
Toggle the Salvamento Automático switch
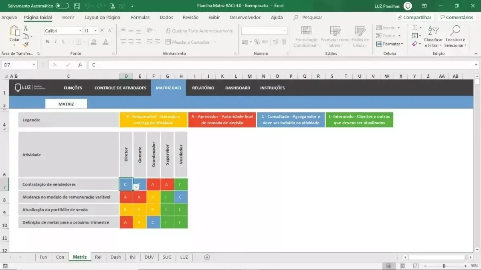tap(62, 6)
